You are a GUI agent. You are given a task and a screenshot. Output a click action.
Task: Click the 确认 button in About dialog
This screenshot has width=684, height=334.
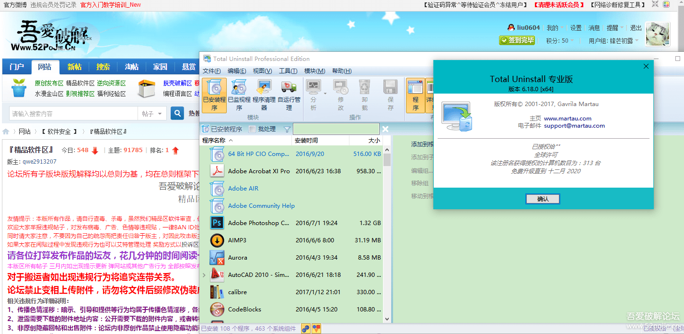(x=543, y=199)
